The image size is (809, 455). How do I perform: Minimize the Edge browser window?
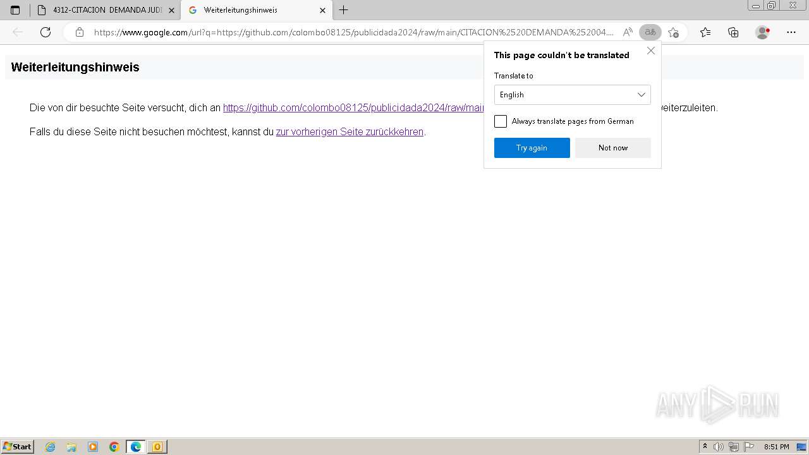click(x=756, y=6)
